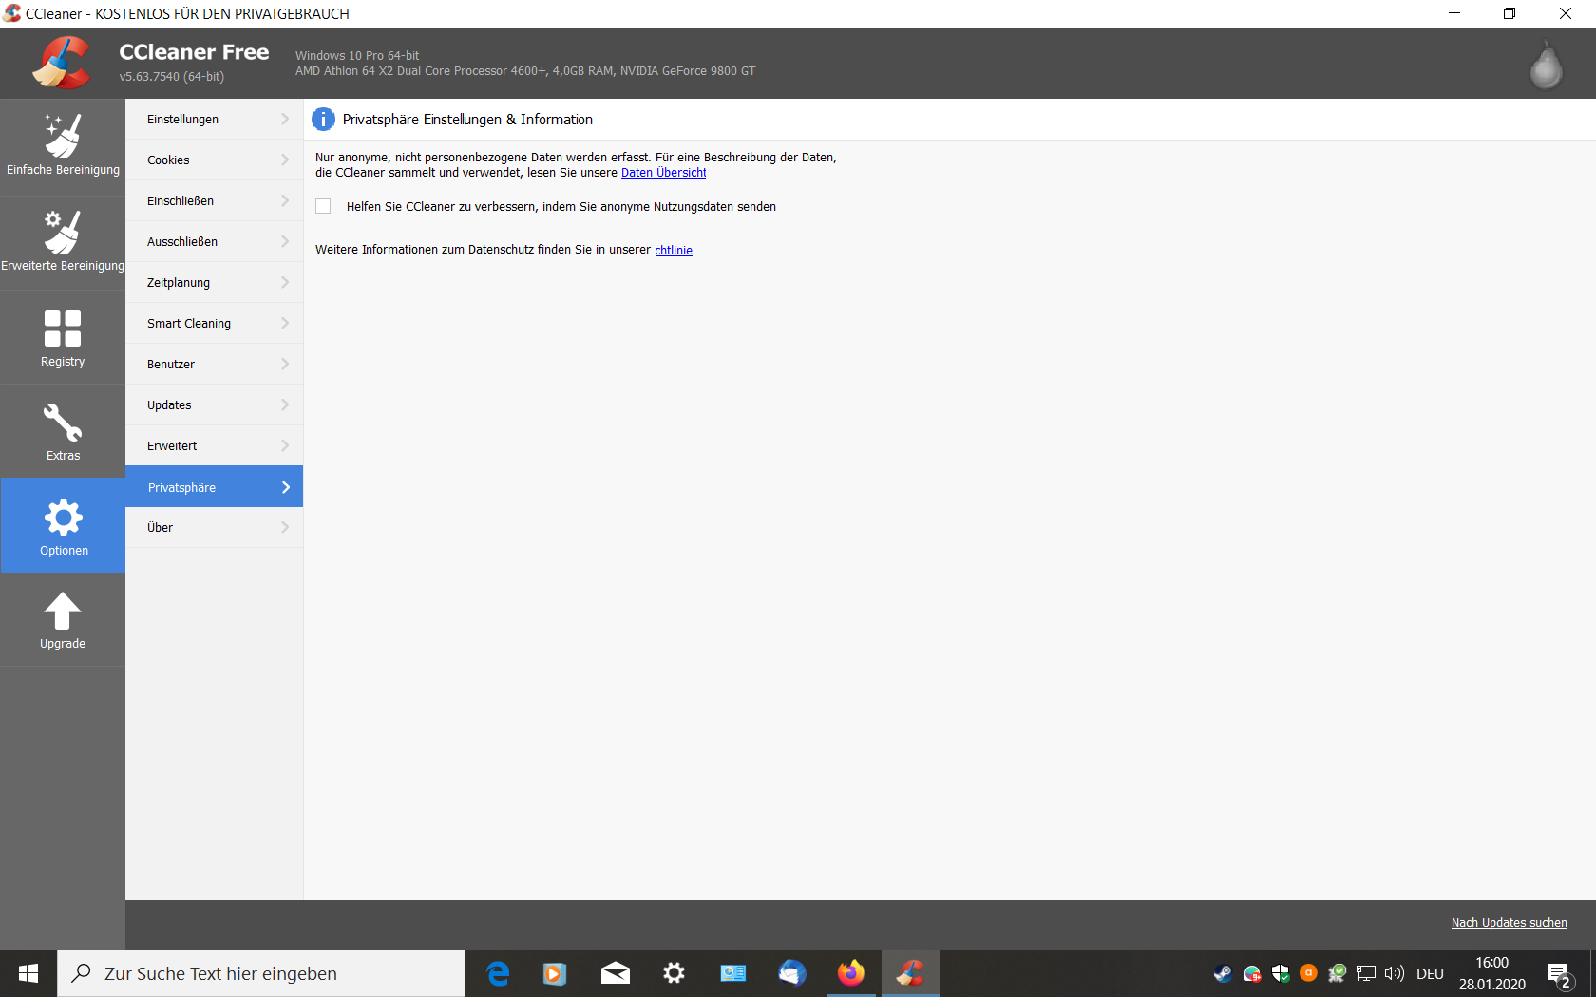The height and width of the screenshot is (997, 1596).
Task: Click the colorful tray icon with the red badge
Action: pyautogui.click(x=1252, y=973)
